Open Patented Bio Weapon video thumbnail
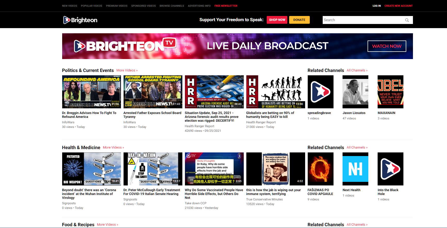Image resolution: width=447 pixels, height=228 pixels. tap(91, 169)
